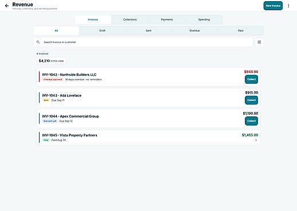Click the Paid badge on INV-1045
The width and height of the screenshot is (297, 211).
coord(46,140)
